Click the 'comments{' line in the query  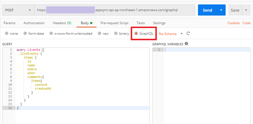[x=36, y=77]
